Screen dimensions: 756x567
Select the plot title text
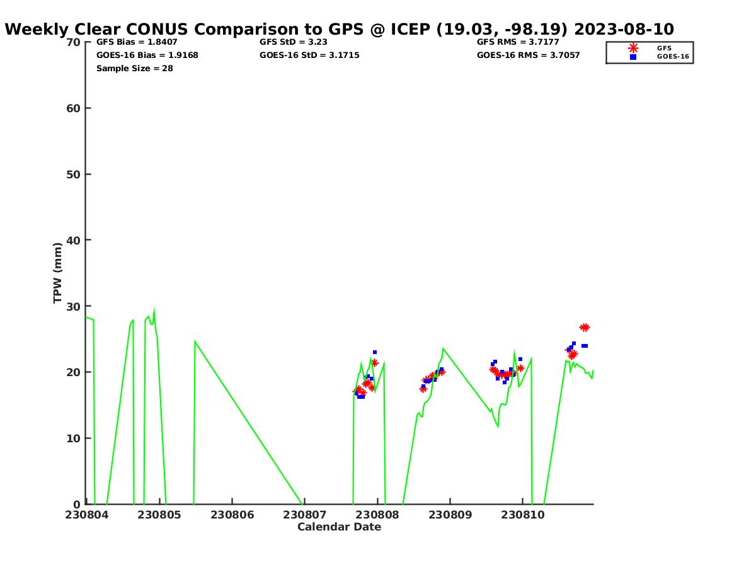[339, 29]
